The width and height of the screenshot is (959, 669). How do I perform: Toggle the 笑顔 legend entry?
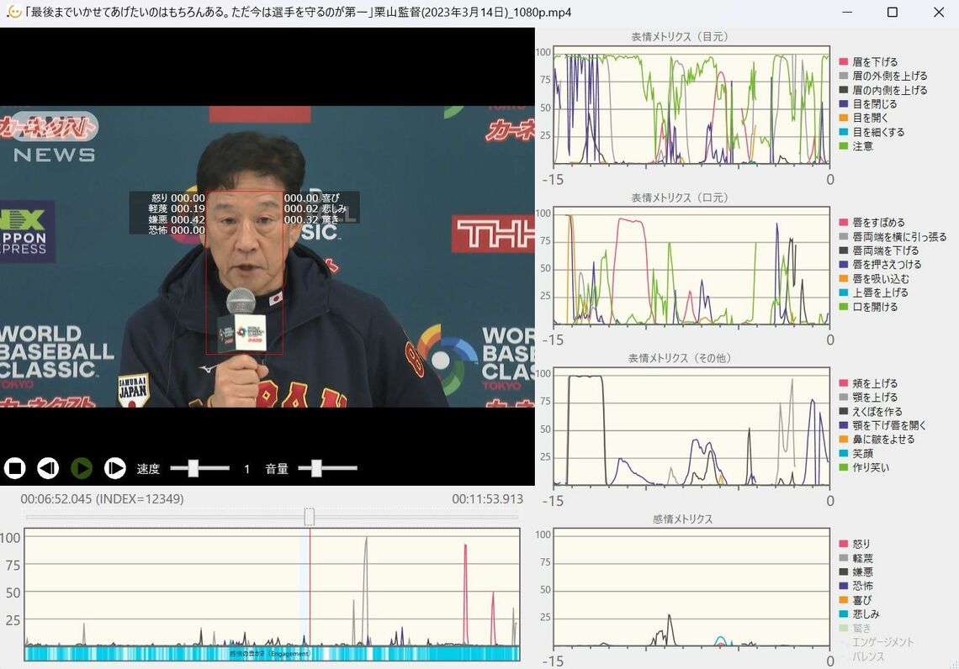coord(856,453)
